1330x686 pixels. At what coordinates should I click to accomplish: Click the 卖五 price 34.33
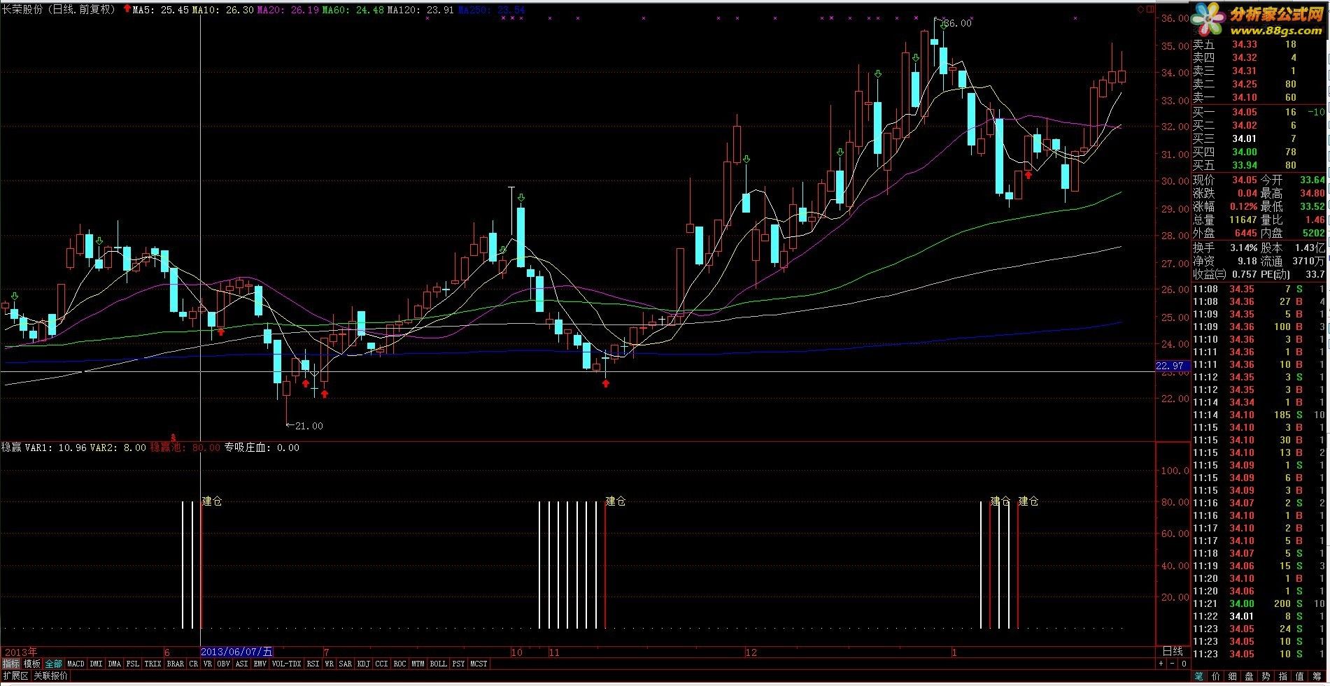pyautogui.click(x=1245, y=44)
